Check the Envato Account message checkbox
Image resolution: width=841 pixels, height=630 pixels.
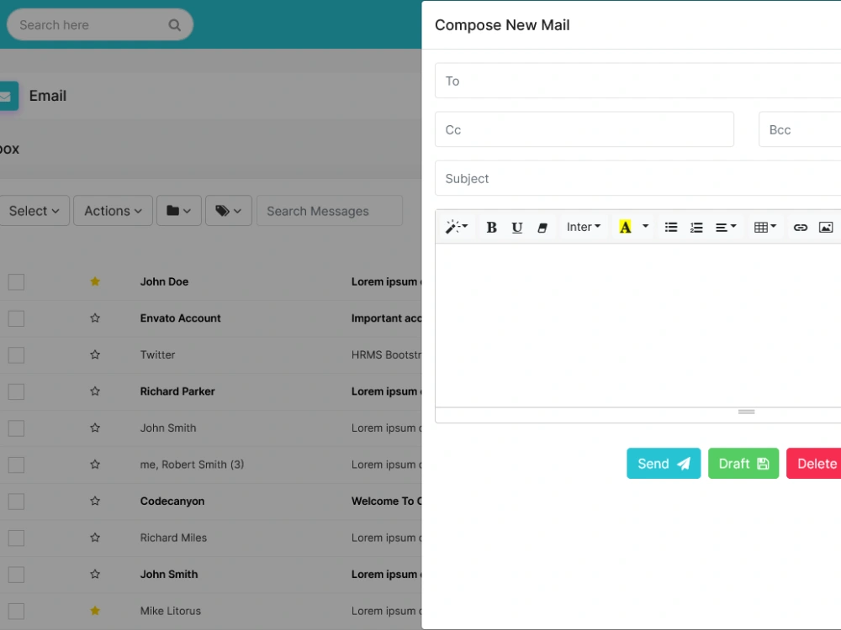coord(16,318)
